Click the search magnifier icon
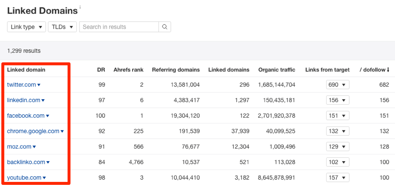This screenshot has height=185, width=395. point(165,27)
